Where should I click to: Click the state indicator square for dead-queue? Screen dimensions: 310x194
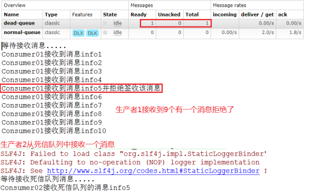pyautogui.click(x=105, y=23)
